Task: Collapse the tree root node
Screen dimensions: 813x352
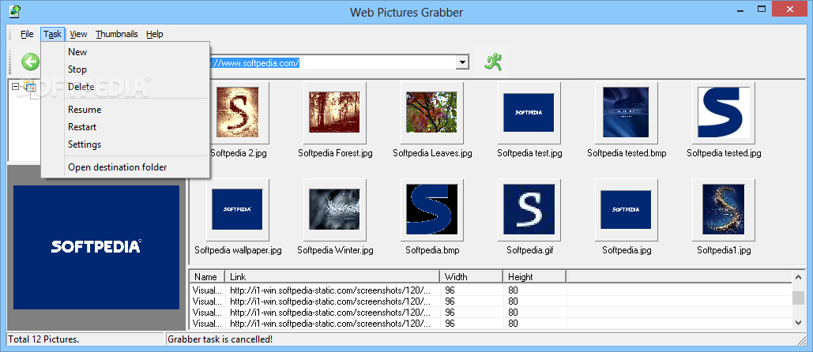Action: pos(15,87)
